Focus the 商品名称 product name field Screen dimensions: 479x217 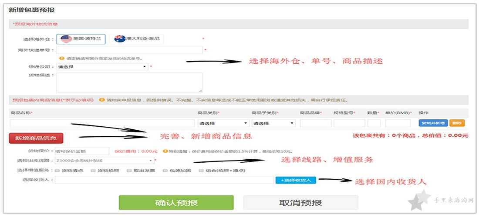pos(102,123)
